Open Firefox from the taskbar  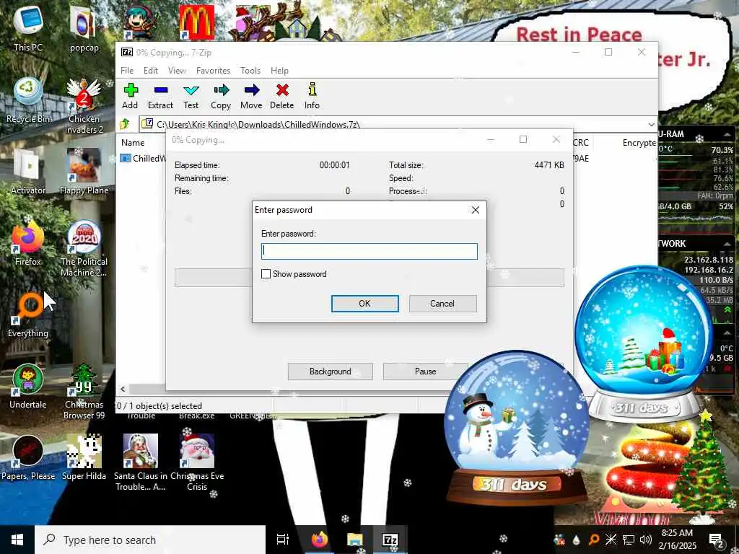[x=320, y=540]
